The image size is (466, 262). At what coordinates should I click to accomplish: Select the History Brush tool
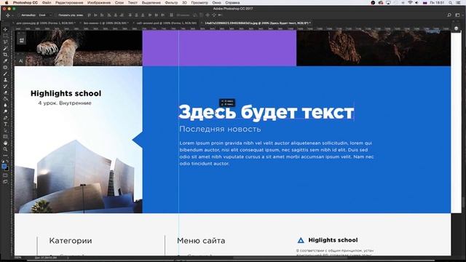5,86
